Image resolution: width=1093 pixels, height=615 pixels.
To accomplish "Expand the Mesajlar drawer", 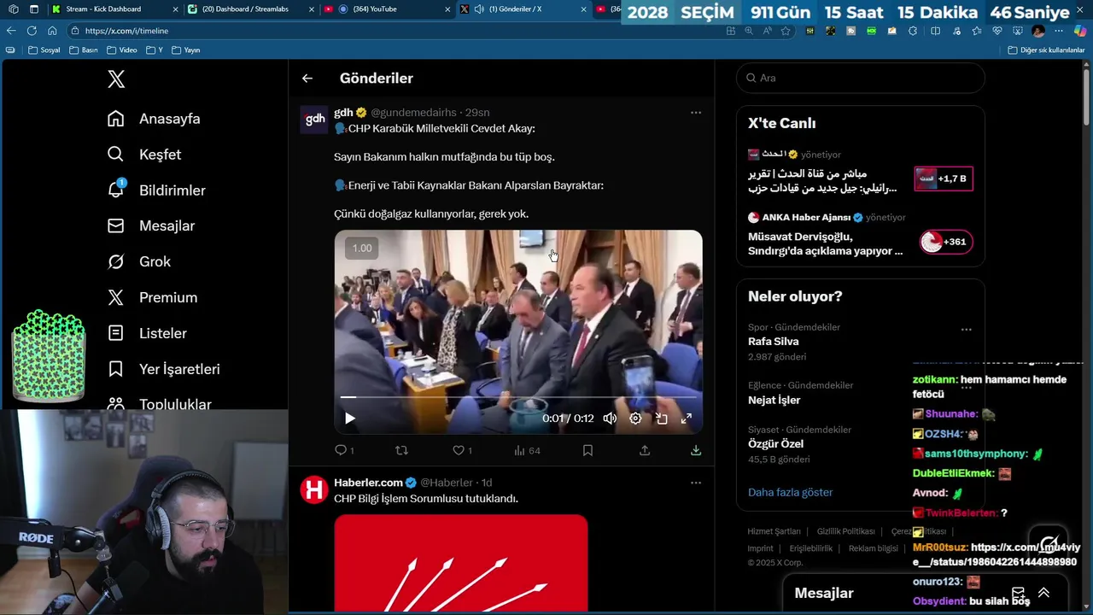I will pyautogui.click(x=1043, y=593).
